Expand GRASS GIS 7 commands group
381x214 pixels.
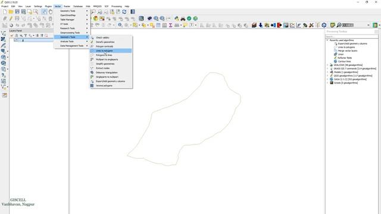point(327,69)
